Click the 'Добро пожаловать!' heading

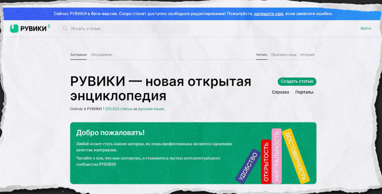coord(110,133)
